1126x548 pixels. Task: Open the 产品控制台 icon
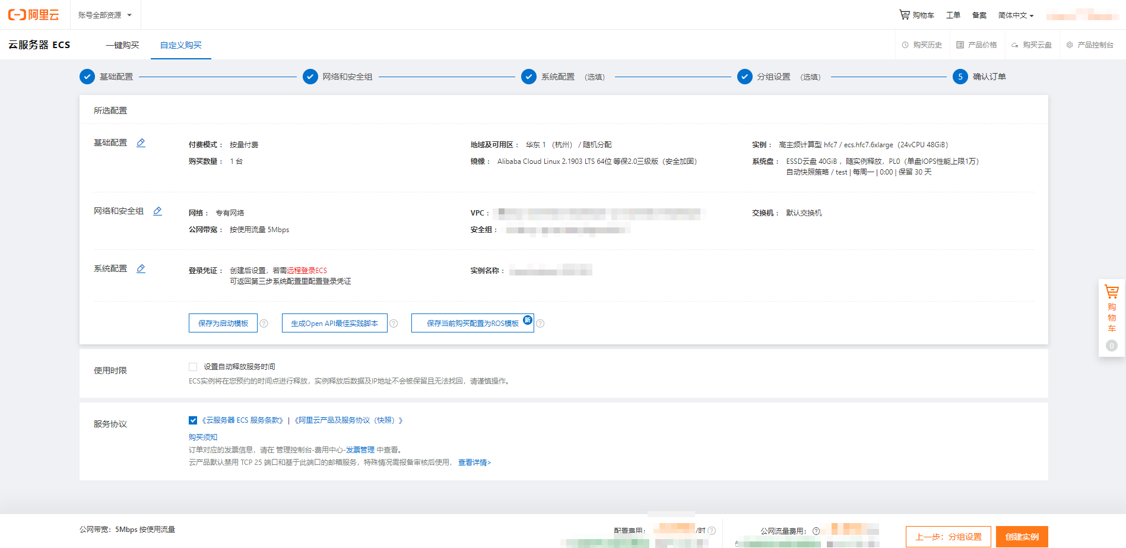(1069, 45)
